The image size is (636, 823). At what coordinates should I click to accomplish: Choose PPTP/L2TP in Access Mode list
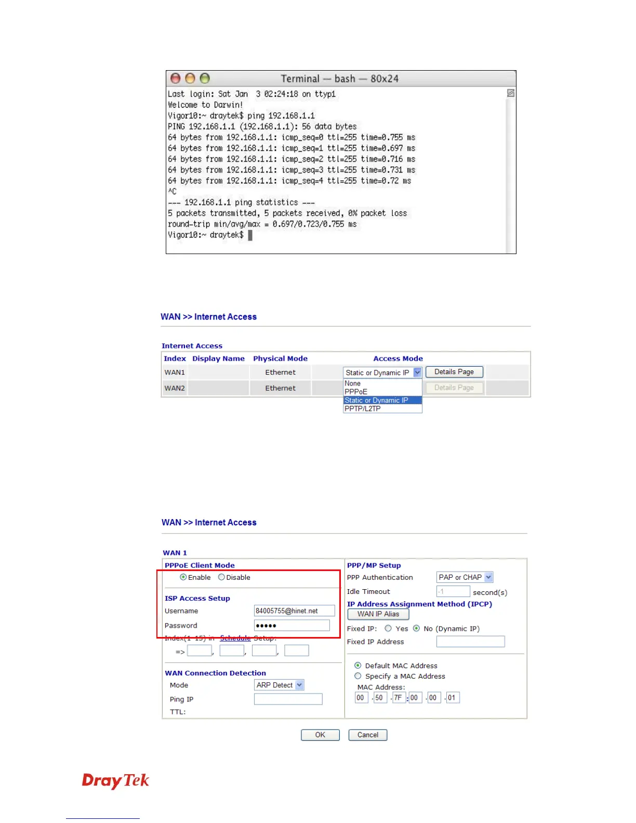pyautogui.click(x=363, y=408)
